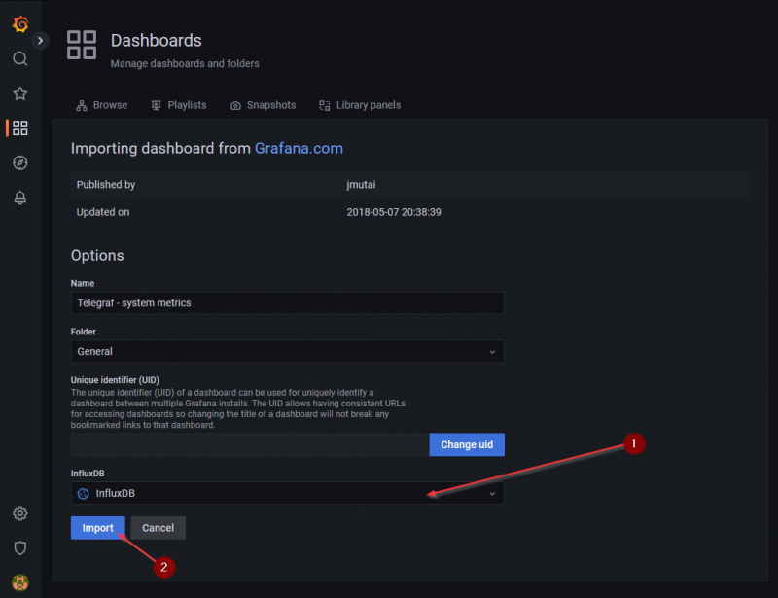Screen dimensions: 778x598
Task: Click the Grafana logo home icon
Action: (x=19, y=24)
